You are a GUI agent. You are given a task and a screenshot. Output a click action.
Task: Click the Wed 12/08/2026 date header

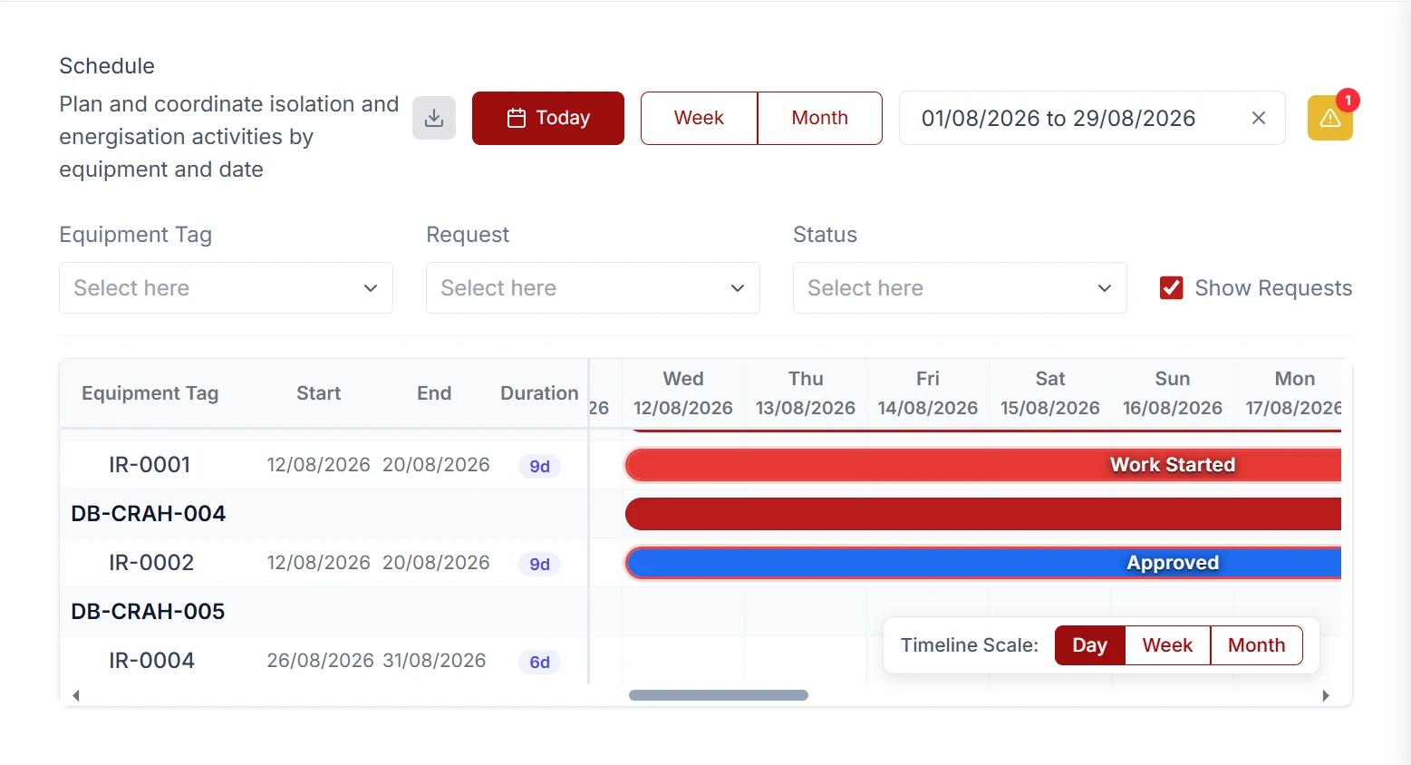coord(683,393)
